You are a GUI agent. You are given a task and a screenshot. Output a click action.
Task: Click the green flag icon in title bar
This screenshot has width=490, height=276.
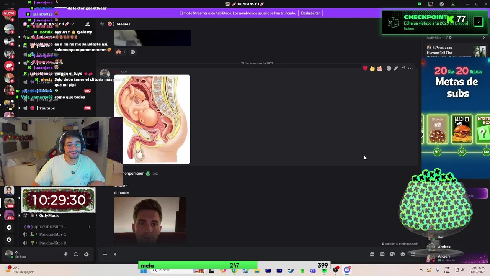tap(420, 4)
